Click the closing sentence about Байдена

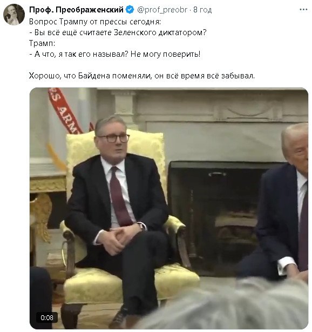pyautogui.click(x=142, y=76)
